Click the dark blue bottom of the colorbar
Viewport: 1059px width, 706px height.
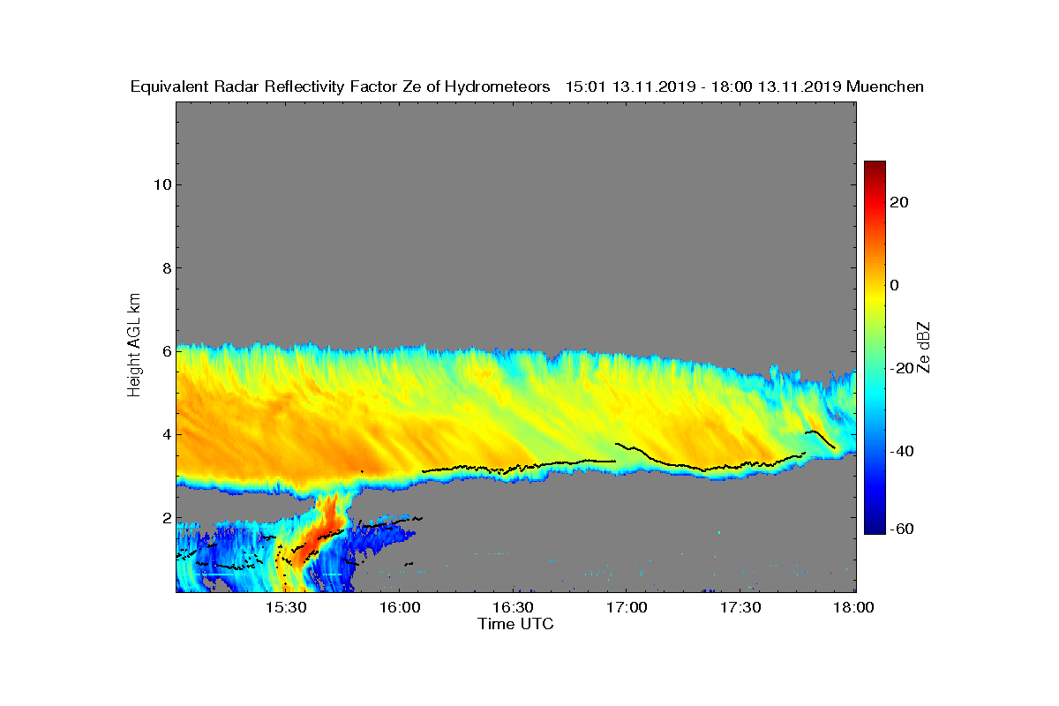875,528
